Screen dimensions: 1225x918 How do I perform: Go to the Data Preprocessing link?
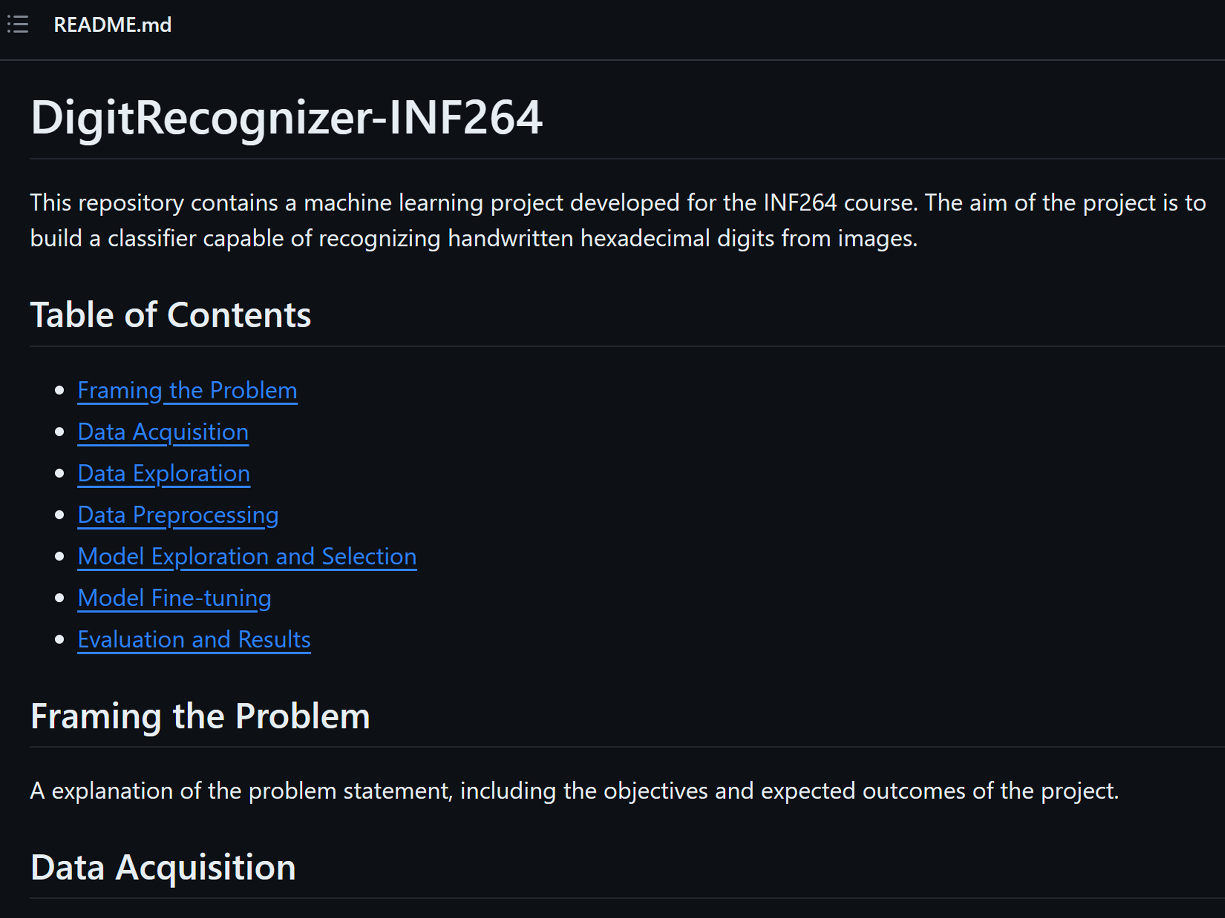pos(178,515)
